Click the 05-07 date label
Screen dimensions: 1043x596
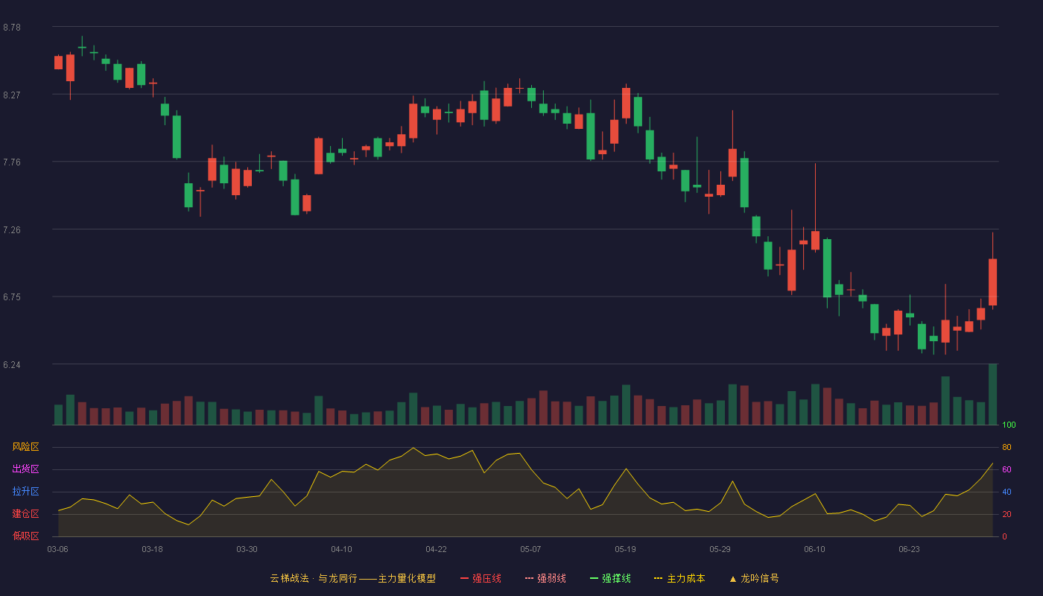pos(530,549)
